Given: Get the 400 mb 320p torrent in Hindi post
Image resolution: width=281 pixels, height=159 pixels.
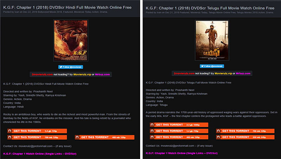Looking at the screenshot, I should click(105, 137).
